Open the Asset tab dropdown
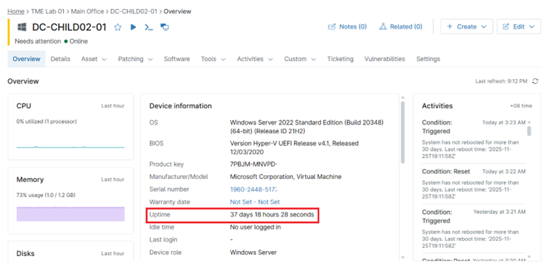Viewport: 546px width, 265px height. point(94,59)
